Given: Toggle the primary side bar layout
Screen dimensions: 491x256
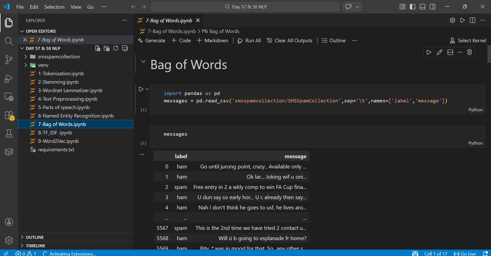Looking at the screenshot, I should click(x=412, y=7).
